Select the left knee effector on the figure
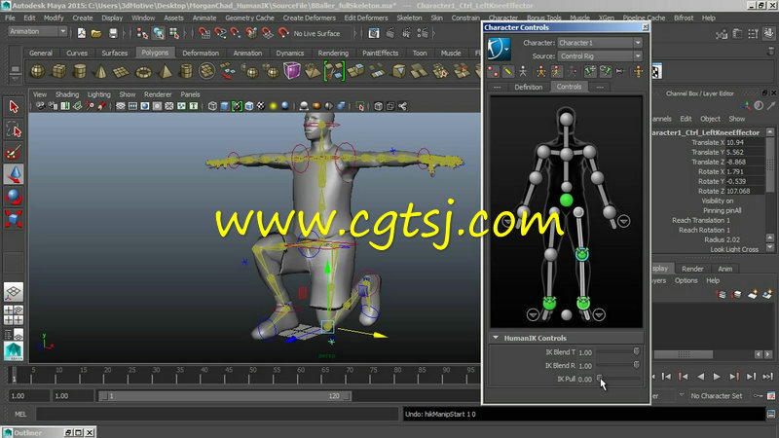 click(x=581, y=254)
